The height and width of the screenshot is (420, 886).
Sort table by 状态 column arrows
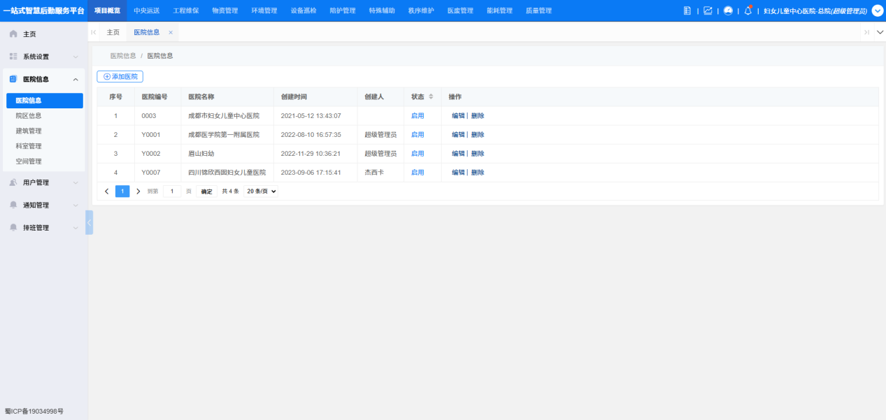[431, 96]
